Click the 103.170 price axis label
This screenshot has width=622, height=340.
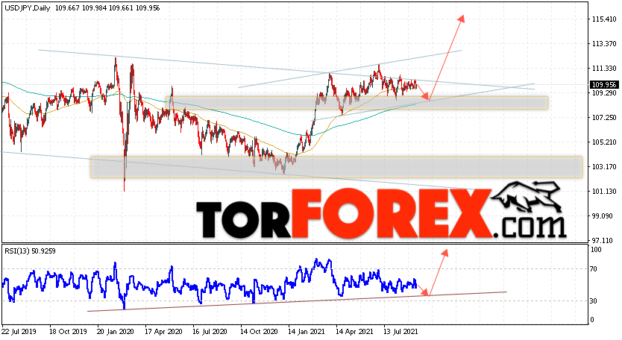(x=604, y=166)
